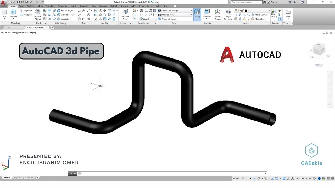Click the MODEL space button in status bar
Image resolution: width=335 pixels, height=188 pixels.
(236, 178)
